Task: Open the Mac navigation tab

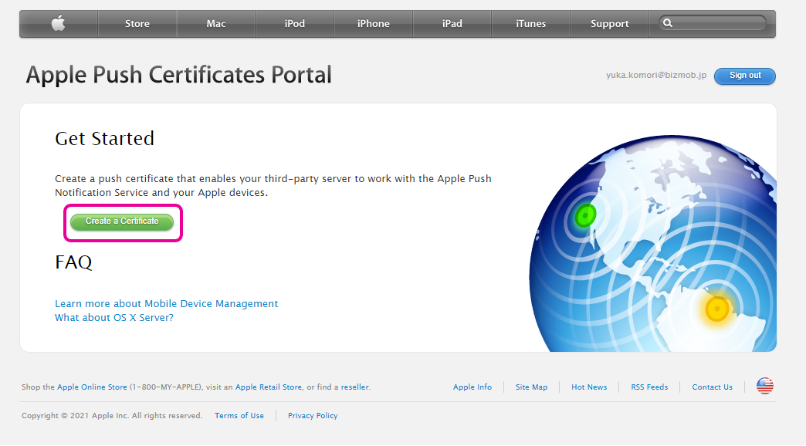Action: pos(216,24)
